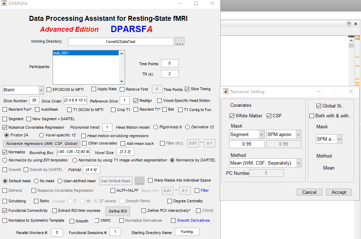Image resolution: width=361 pixels, height=239 pixels.
Task: Close the background docked panel
Action: coord(356,24)
